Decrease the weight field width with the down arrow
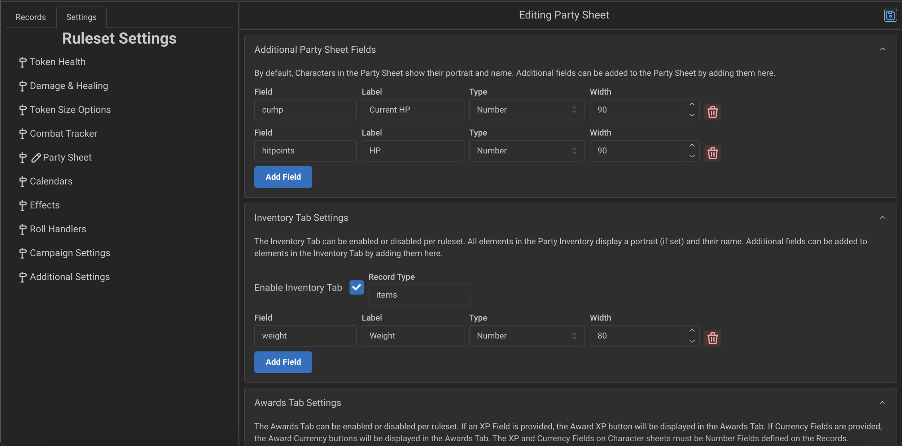Image resolution: width=902 pixels, height=446 pixels. coord(692,341)
